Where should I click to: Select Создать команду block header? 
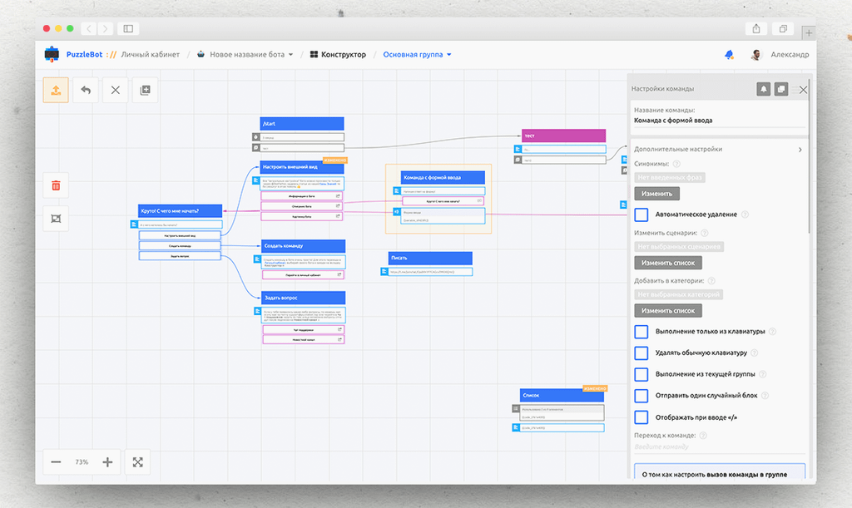[x=303, y=246]
